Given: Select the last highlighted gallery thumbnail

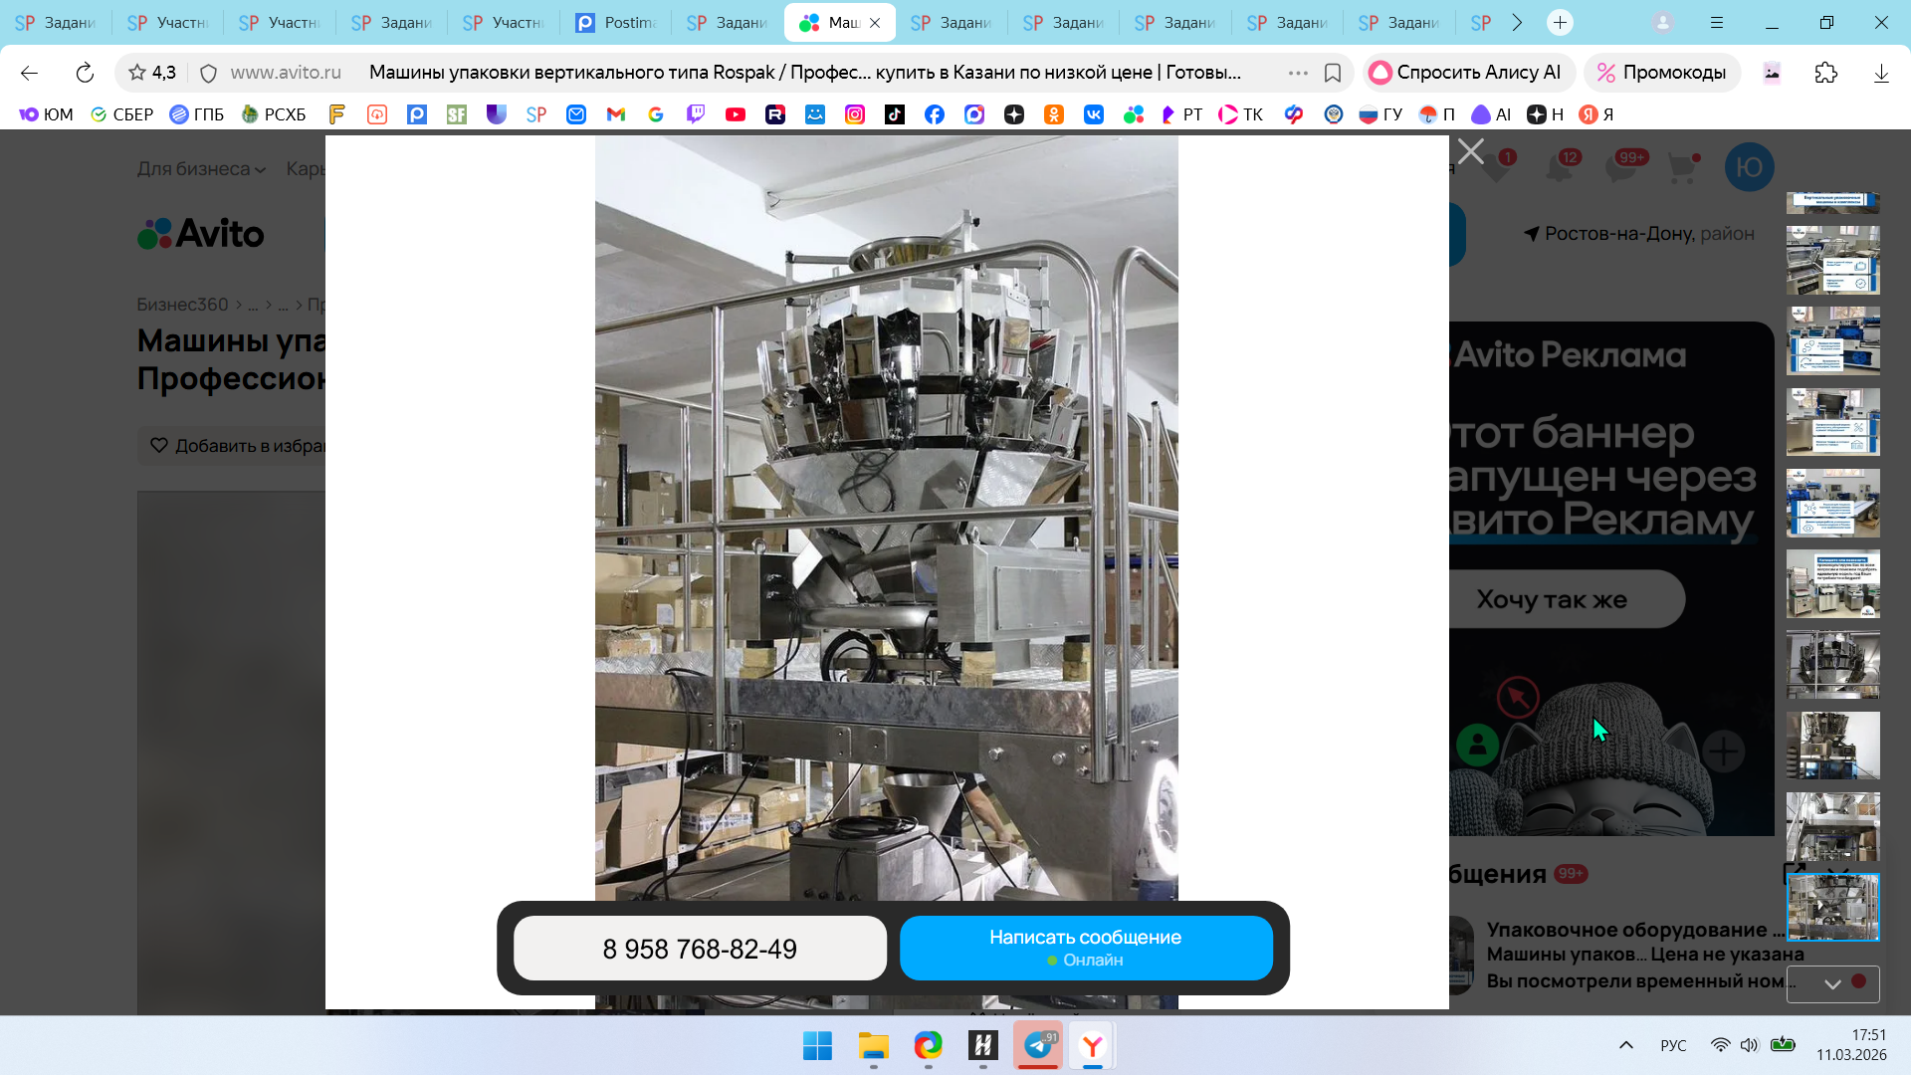Looking at the screenshot, I should click(1832, 907).
